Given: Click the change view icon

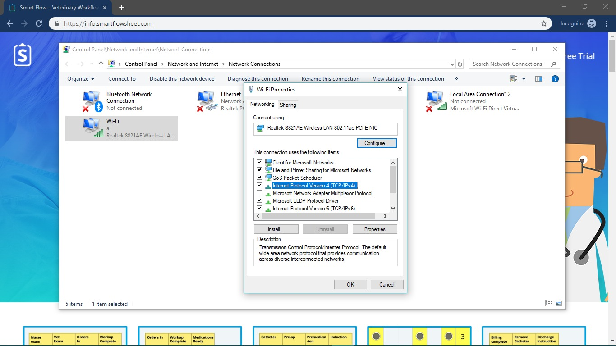Looking at the screenshot, I should tap(514, 79).
